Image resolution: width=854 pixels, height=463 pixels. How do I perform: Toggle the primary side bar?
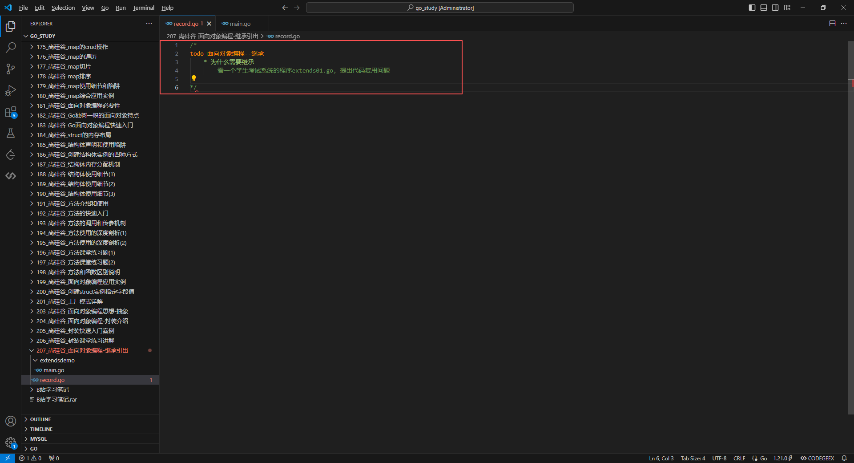(752, 8)
